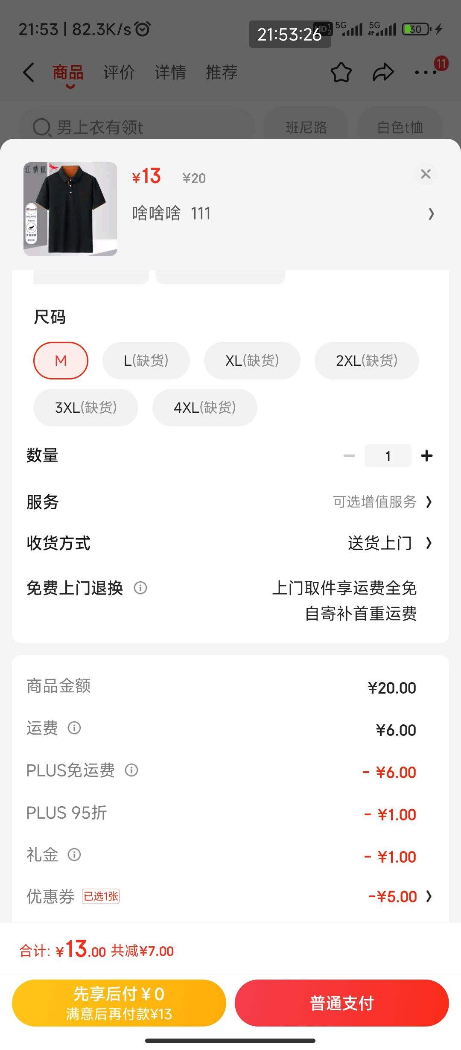The width and height of the screenshot is (461, 1050).
Task: Select size L(缺货) option
Action: tap(146, 361)
